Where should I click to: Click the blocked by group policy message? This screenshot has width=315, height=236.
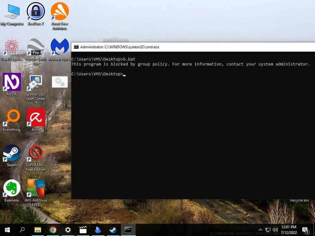[x=190, y=64]
